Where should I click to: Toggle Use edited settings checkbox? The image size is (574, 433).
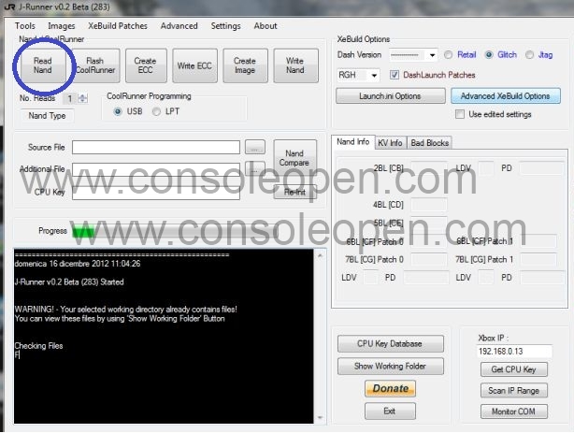pos(460,114)
